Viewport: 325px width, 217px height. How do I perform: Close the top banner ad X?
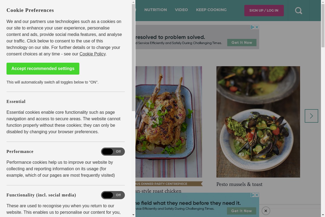pos(257,27)
